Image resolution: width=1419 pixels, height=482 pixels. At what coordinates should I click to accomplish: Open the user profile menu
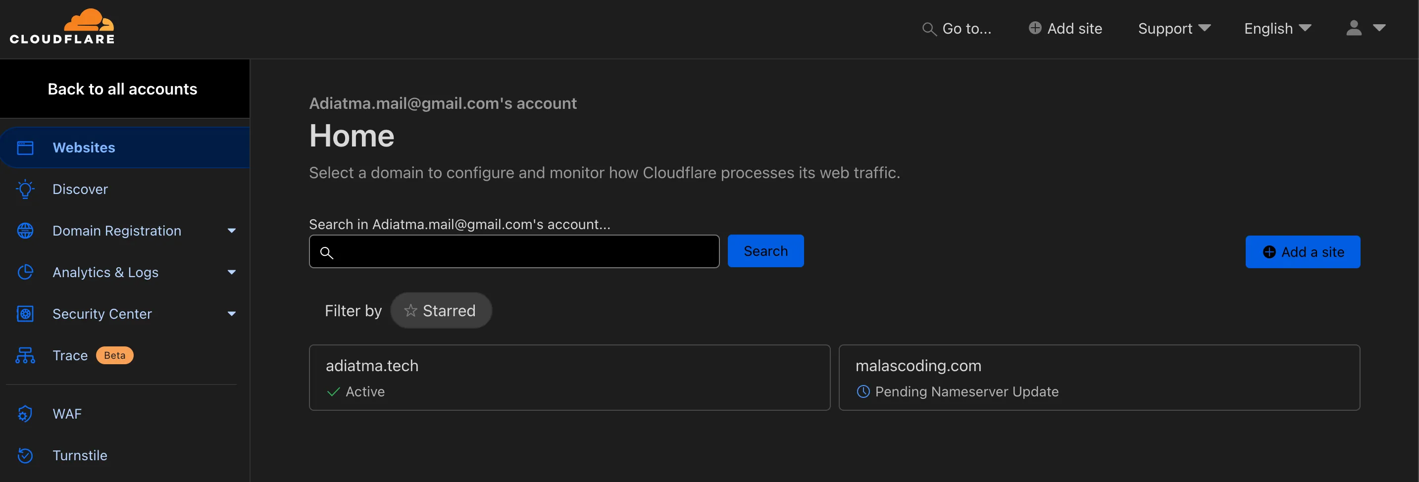click(x=1366, y=28)
